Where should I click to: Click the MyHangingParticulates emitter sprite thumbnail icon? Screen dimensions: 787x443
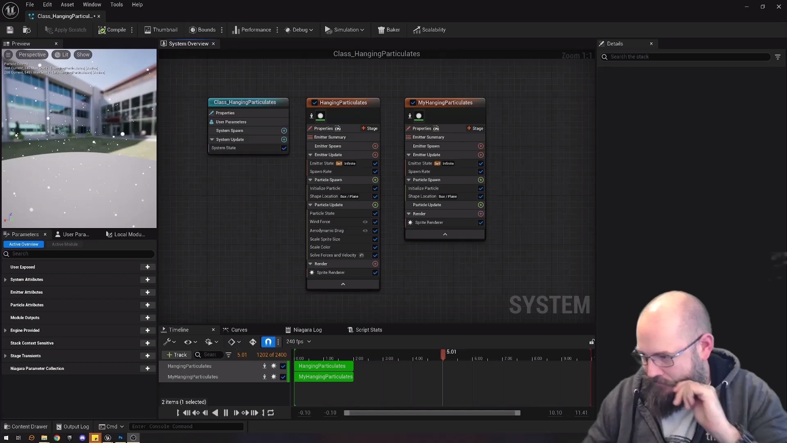click(419, 116)
